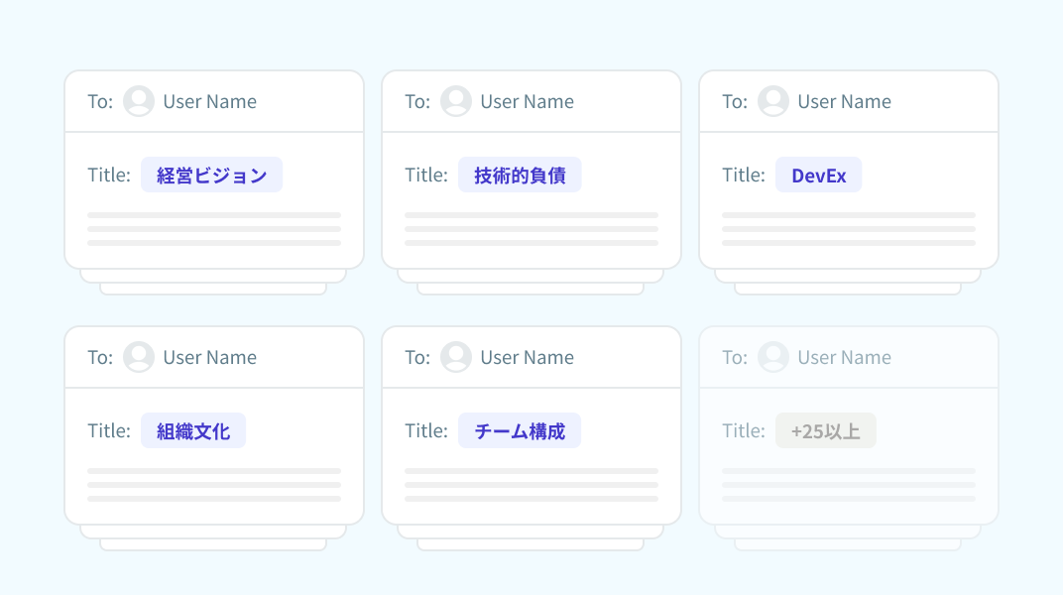The image size is (1063, 595).
Task: Click User Name in the 組織文化 card
Action: pyautogui.click(x=209, y=357)
